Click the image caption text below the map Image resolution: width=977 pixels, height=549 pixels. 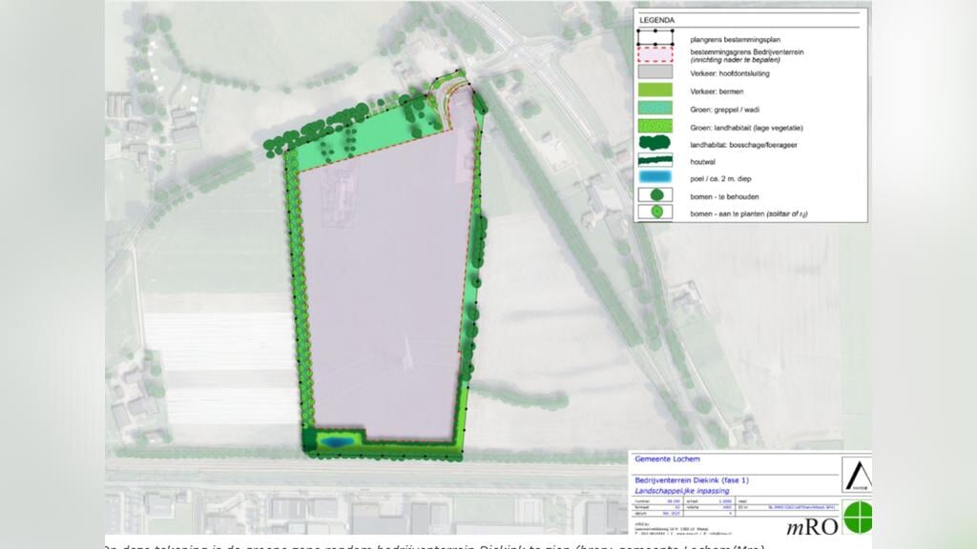point(434,546)
